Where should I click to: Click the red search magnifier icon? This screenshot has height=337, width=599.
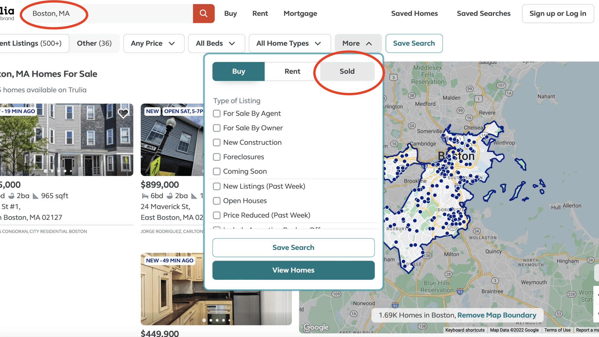point(203,13)
